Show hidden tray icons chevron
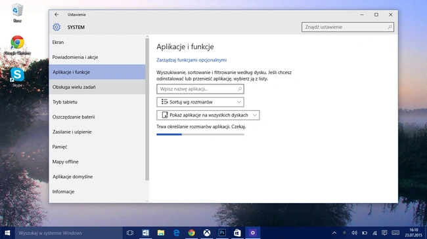 [x=334, y=233]
